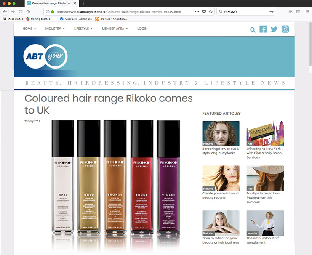Open a new browser tab
This screenshot has height=255, width=312.
coord(83,3)
